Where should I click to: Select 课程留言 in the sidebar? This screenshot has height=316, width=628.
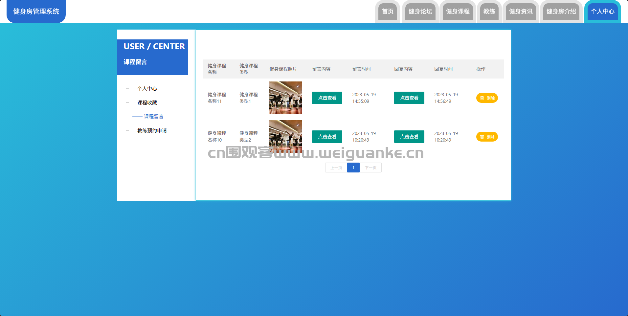click(153, 116)
